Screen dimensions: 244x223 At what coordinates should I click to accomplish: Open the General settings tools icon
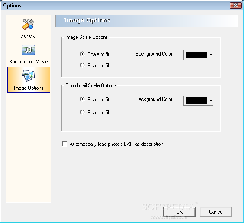(28, 24)
